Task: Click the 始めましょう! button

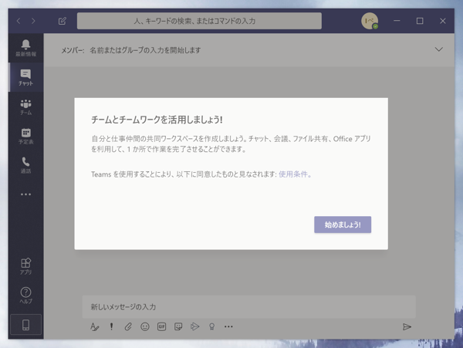Action: click(343, 225)
